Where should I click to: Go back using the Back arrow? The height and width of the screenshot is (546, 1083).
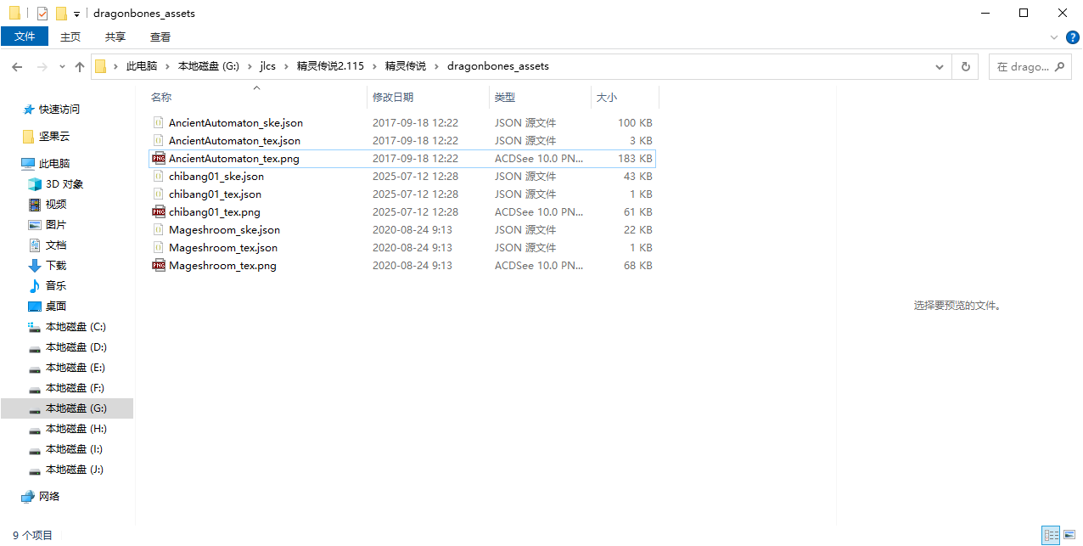17,66
